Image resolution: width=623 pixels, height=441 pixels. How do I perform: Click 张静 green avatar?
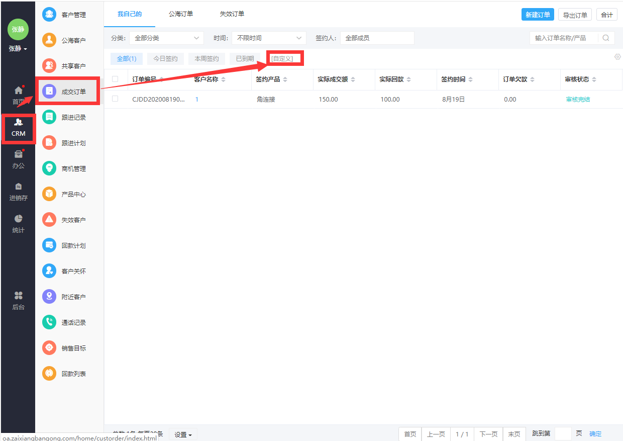tap(18, 29)
